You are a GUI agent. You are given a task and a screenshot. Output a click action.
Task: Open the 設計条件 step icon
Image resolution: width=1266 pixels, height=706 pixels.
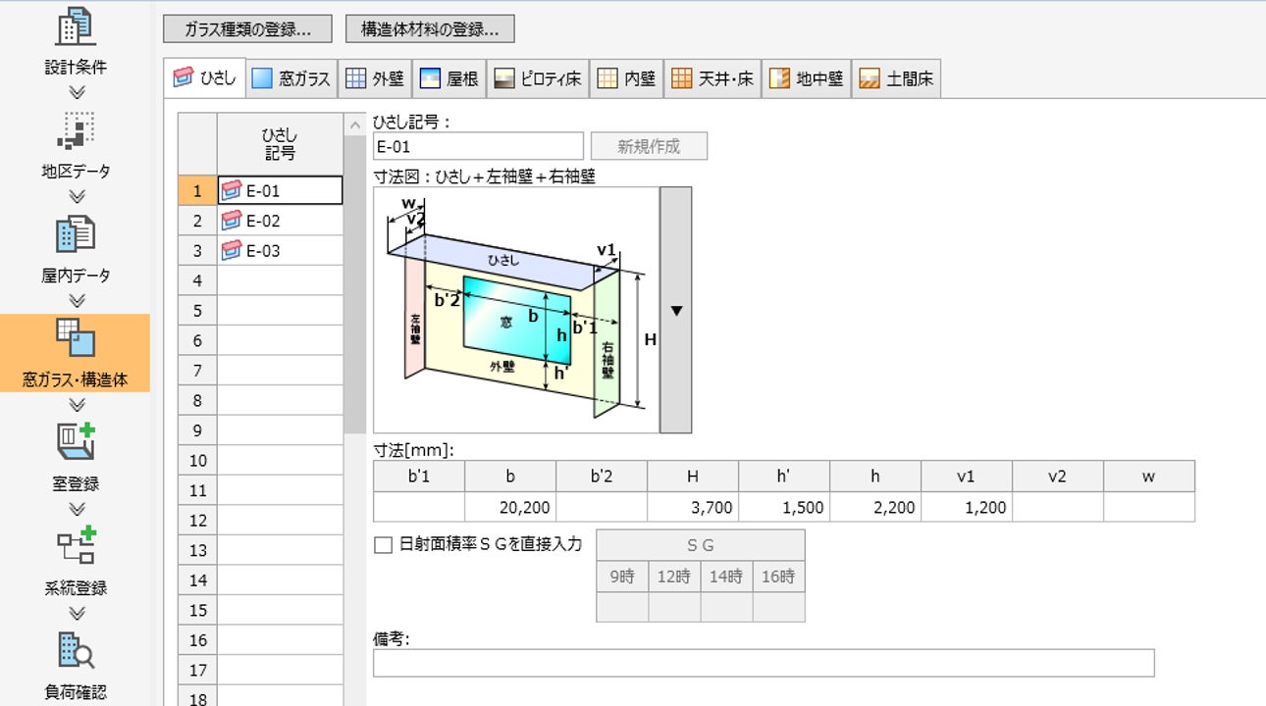76,26
